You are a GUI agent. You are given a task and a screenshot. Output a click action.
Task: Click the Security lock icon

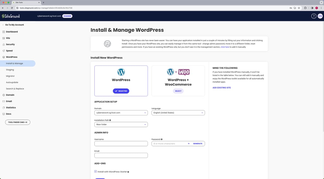3,44
